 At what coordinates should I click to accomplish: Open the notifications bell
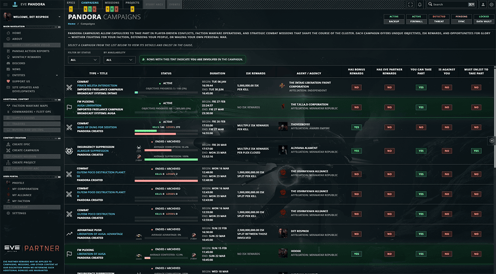coord(420,4)
